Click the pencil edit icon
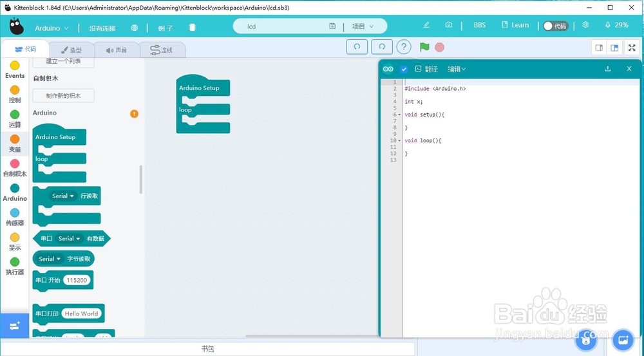The width and height of the screenshot is (644, 356). click(x=426, y=25)
